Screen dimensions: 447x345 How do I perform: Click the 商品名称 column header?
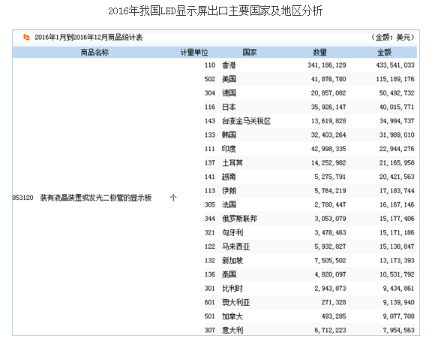point(94,53)
